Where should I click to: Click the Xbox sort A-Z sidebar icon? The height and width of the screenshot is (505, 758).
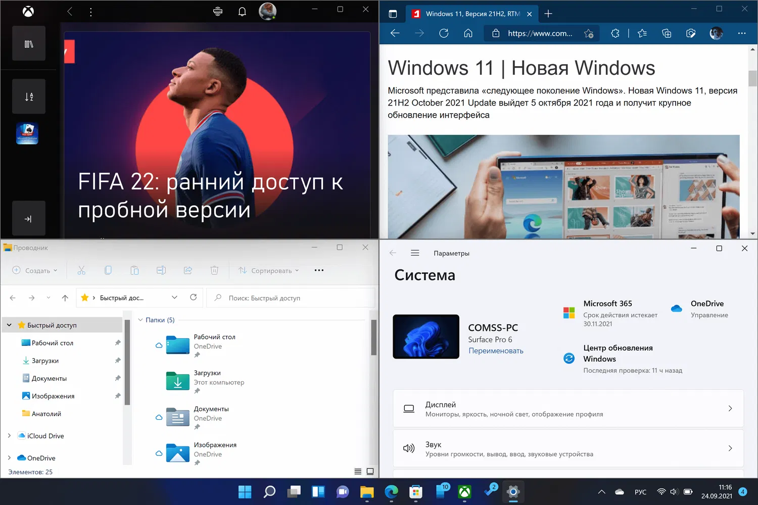click(29, 96)
